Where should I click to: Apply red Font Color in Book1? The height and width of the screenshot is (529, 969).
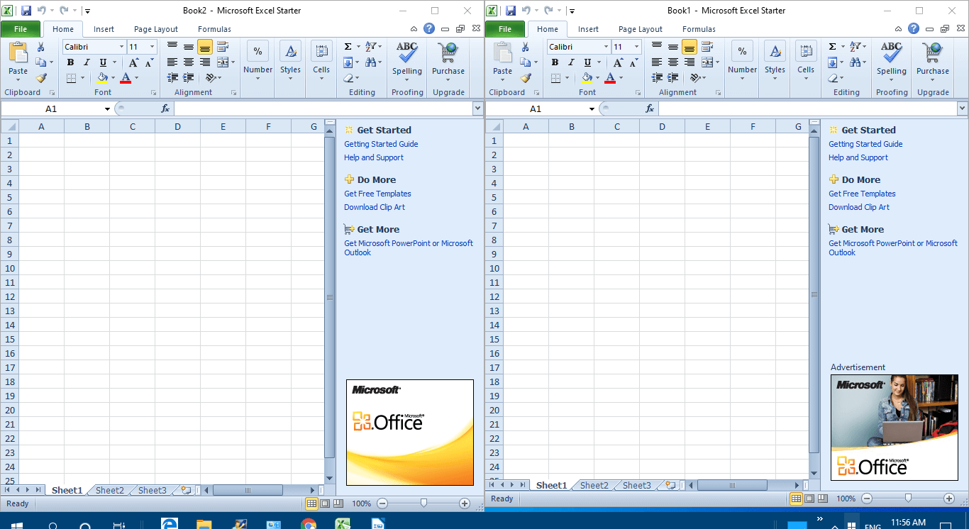[610, 78]
